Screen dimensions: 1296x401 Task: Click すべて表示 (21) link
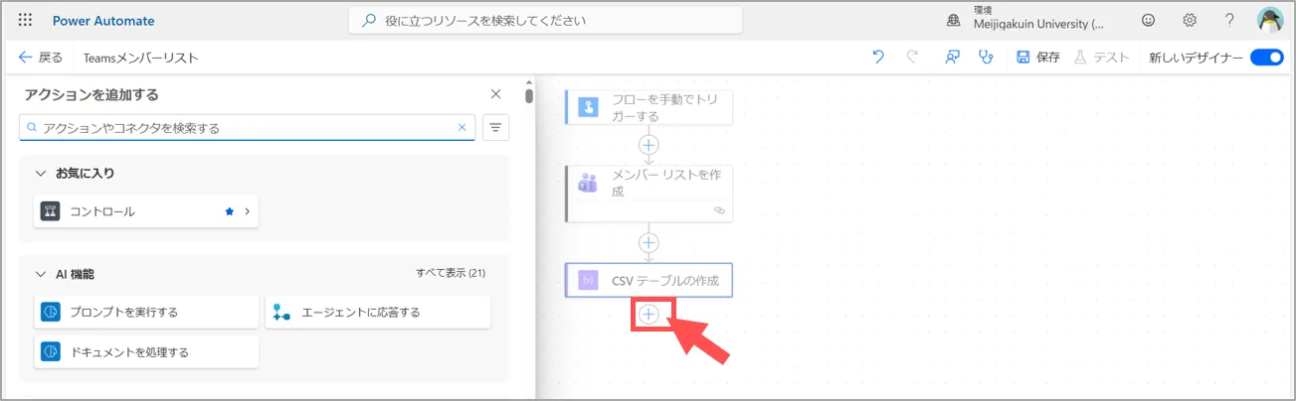[450, 273]
